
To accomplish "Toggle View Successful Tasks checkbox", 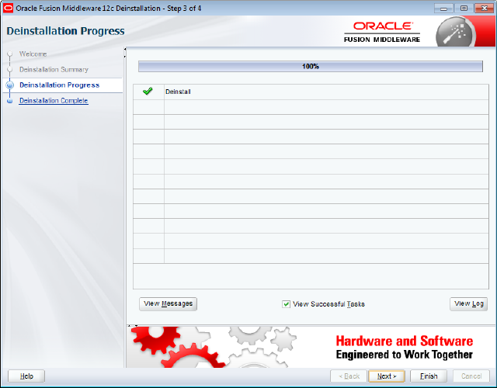I will pyautogui.click(x=286, y=304).
